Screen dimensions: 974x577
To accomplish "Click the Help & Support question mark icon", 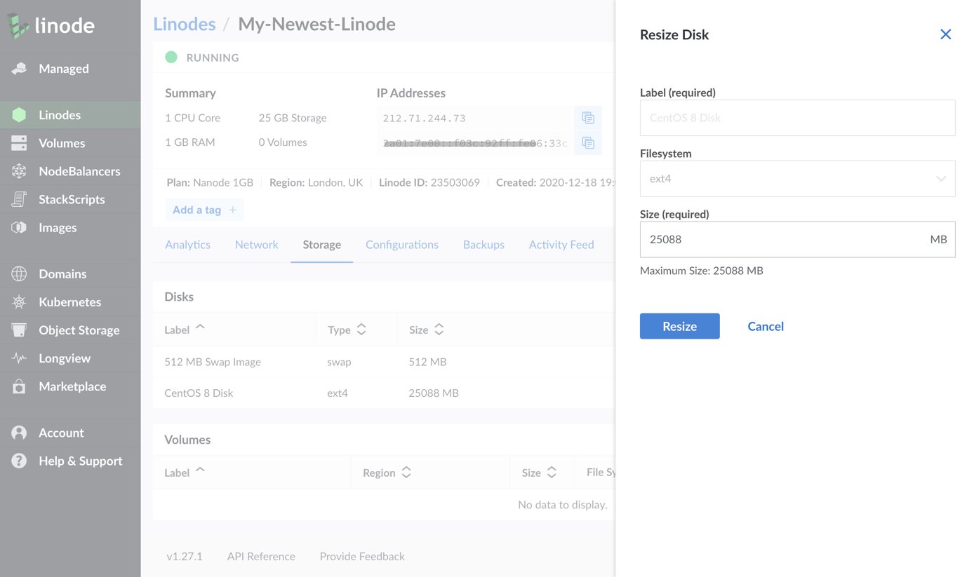I will [x=19, y=461].
